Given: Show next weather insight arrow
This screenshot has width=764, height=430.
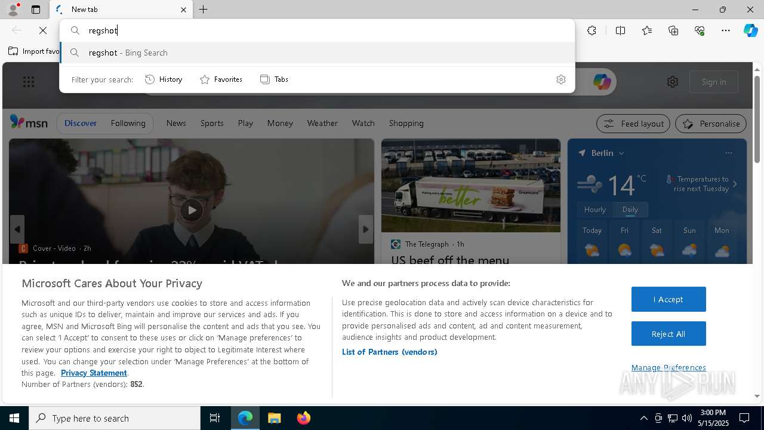Looking at the screenshot, I should click(x=735, y=184).
